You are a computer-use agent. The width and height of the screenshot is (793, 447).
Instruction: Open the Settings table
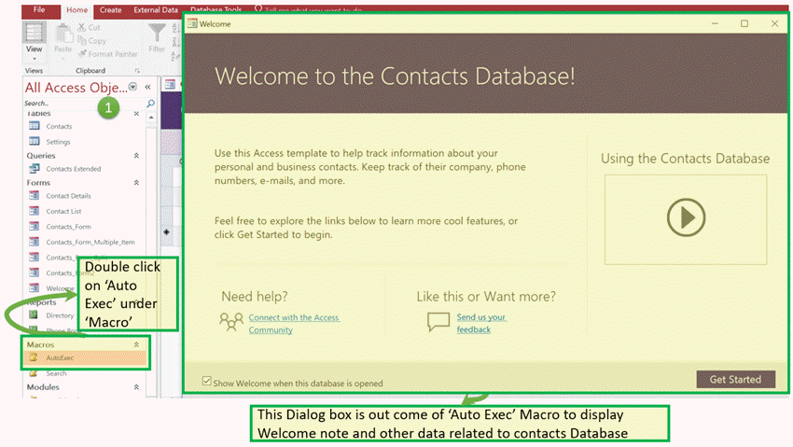tap(58, 142)
